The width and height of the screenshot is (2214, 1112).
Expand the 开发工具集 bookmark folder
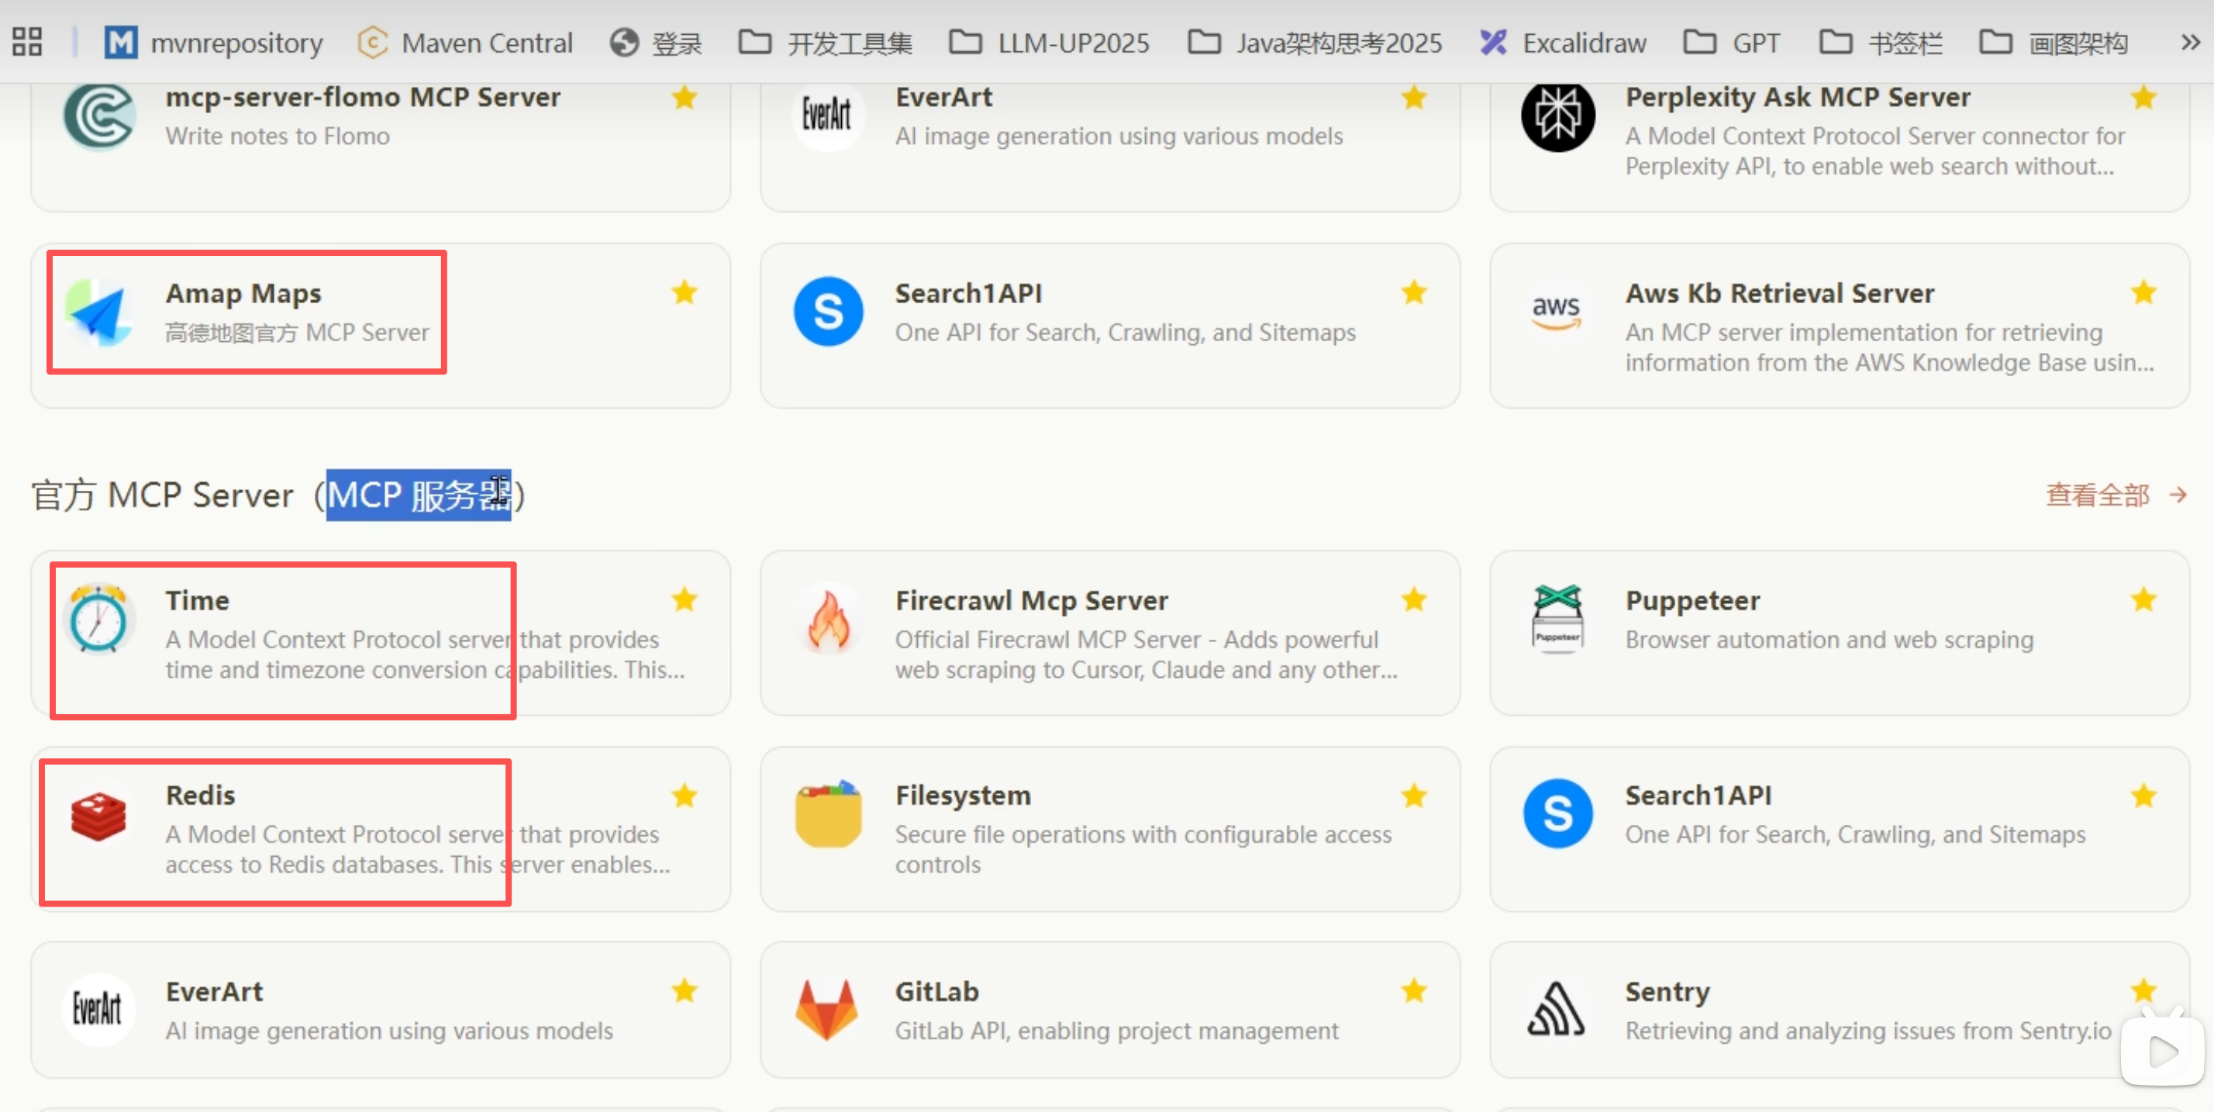tap(824, 42)
